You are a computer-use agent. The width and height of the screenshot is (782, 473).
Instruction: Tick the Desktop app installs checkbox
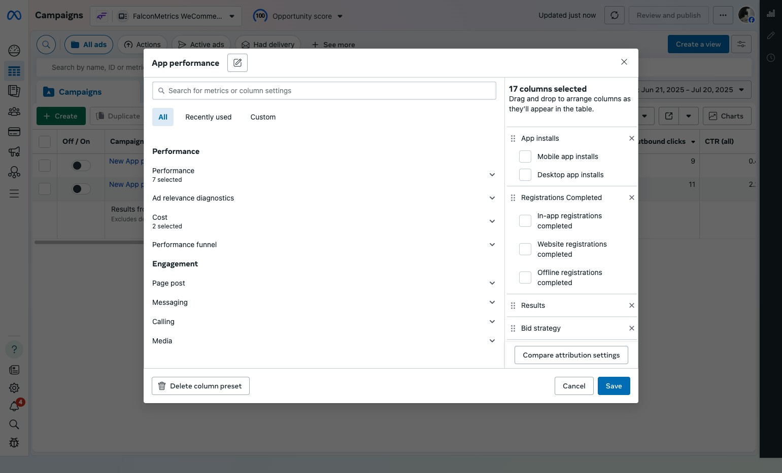(x=525, y=175)
